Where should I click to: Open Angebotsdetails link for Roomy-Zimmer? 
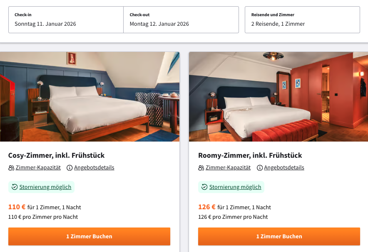click(284, 168)
